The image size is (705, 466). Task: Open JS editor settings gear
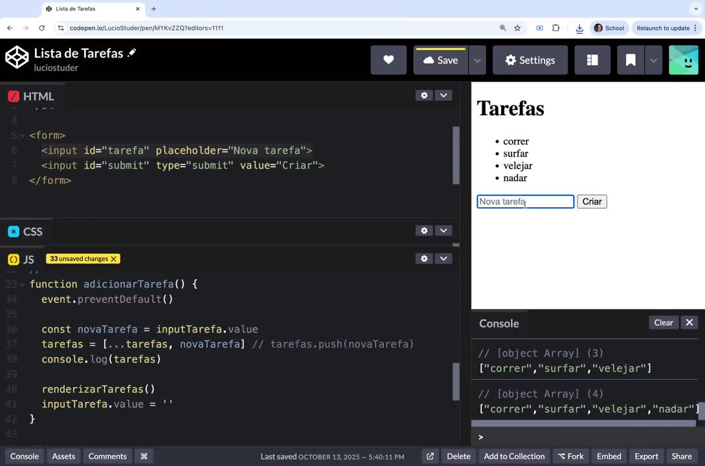pos(424,258)
